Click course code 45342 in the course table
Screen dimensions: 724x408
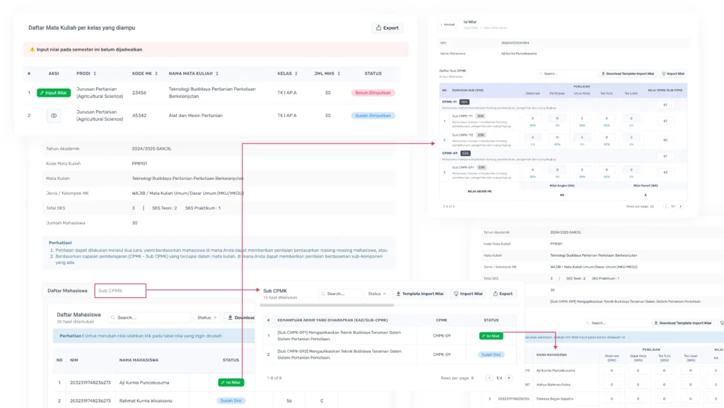(x=139, y=116)
